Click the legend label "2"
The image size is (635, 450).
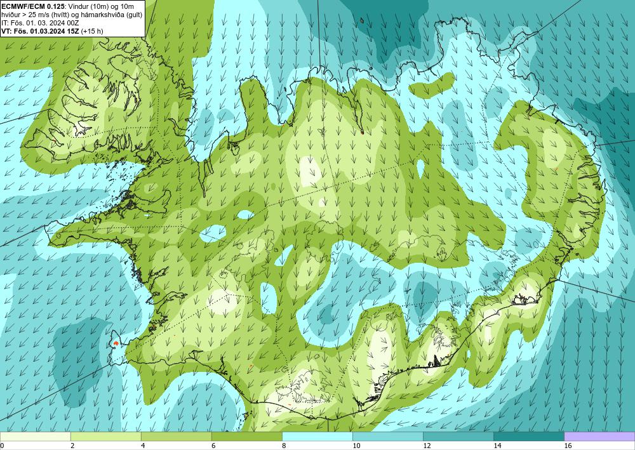[x=72, y=446]
